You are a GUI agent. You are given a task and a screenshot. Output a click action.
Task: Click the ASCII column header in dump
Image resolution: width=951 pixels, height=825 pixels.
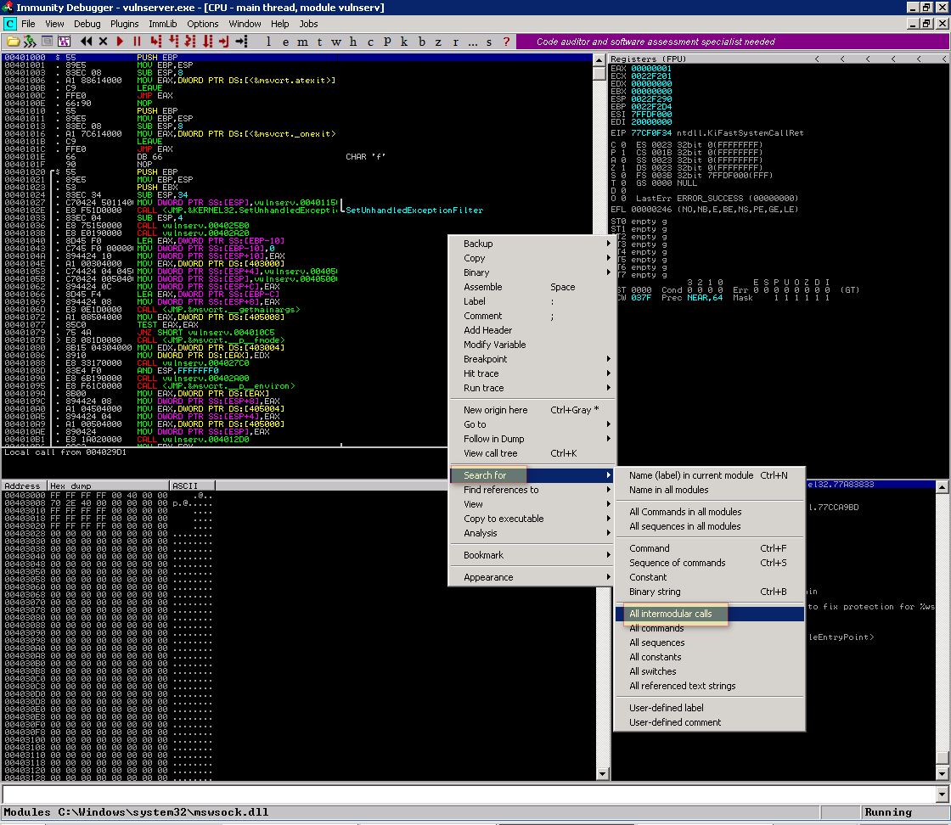192,485
